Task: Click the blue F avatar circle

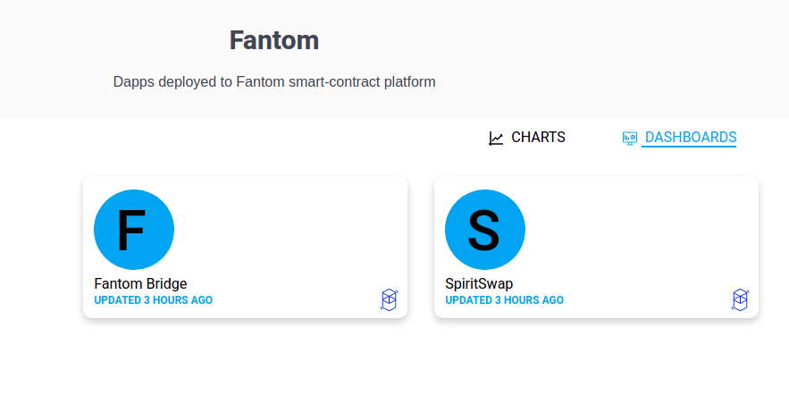Action: coord(134,230)
